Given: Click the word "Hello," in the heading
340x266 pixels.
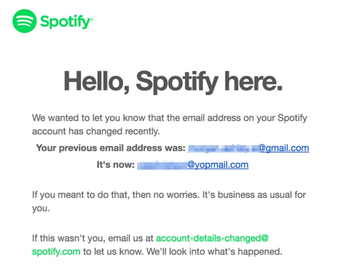Looking at the screenshot, I should click(x=97, y=81).
